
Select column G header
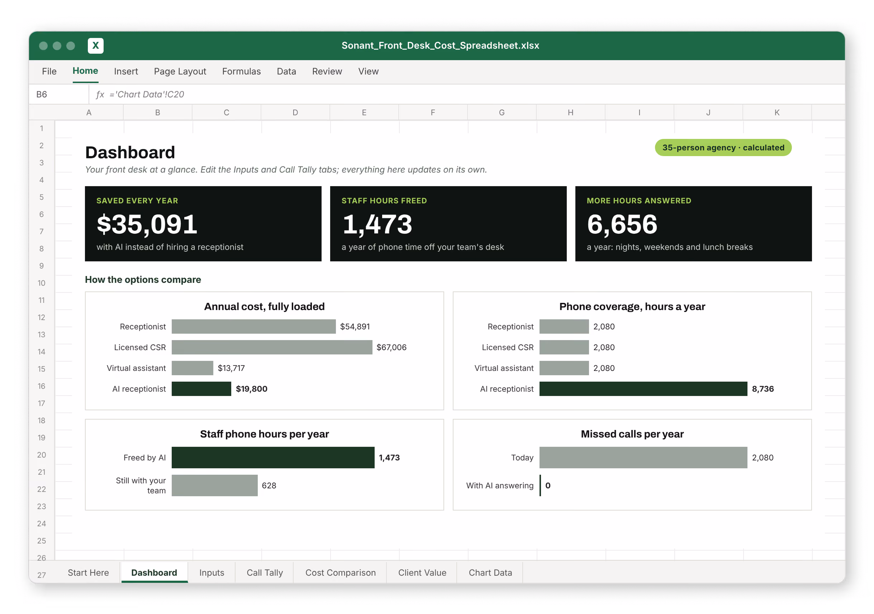(502, 112)
